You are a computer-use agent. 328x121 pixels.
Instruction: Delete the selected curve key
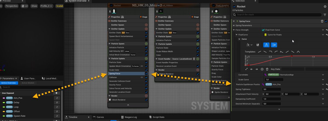(267, 69)
